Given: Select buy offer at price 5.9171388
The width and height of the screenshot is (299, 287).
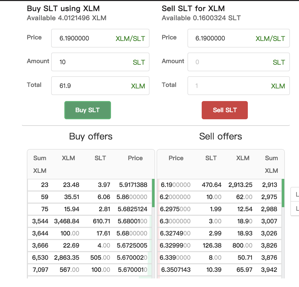Looking at the screenshot, I should [x=90, y=185].
